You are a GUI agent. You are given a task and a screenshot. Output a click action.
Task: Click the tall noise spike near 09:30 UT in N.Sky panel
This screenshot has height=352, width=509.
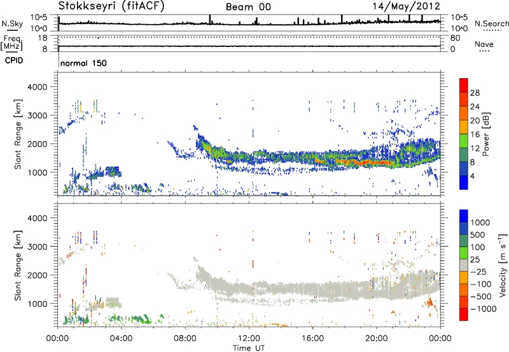click(x=210, y=19)
